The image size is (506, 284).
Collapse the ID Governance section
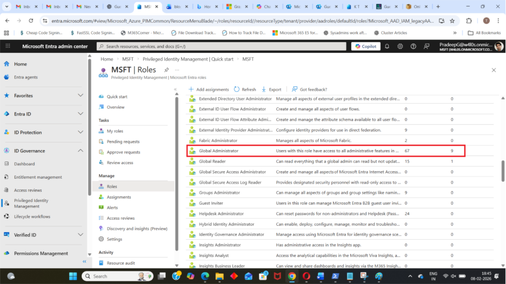[80, 151]
